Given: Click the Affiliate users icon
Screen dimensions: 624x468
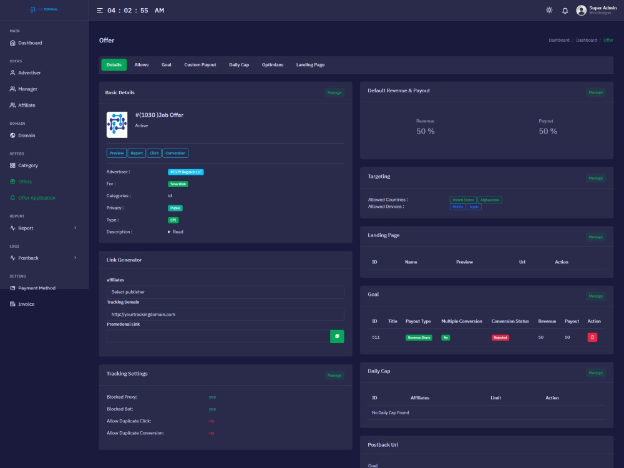Looking at the screenshot, I should point(12,105).
